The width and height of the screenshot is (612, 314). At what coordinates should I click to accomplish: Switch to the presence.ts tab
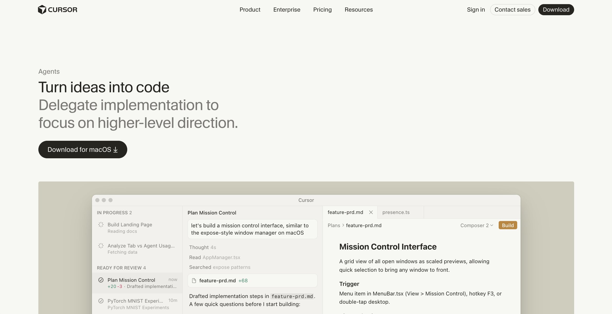tap(396, 212)
